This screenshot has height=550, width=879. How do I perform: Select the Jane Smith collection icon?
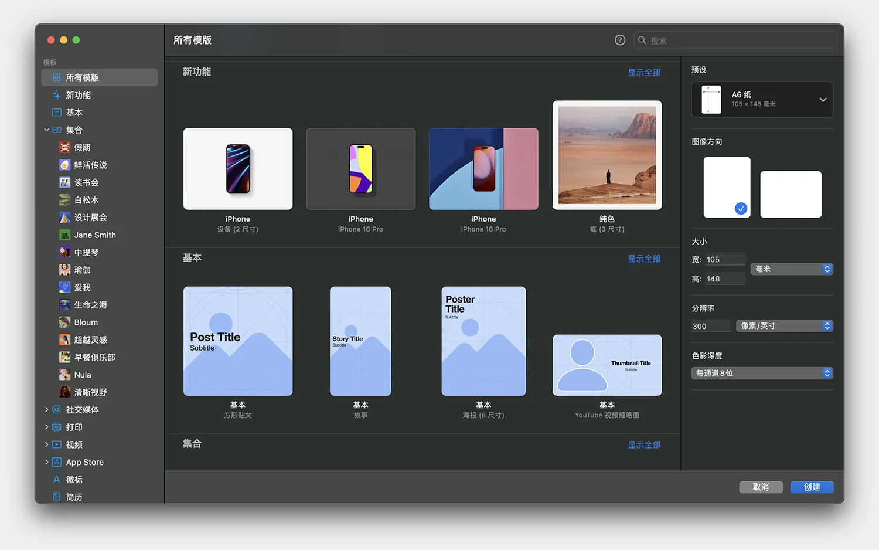click(x=65, y=235)
